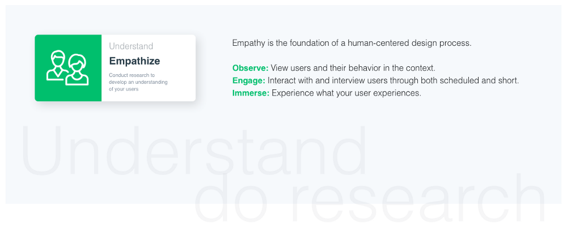567x236 pixels.
Task: Click the green "Observe:" label
Action: [x=250, y=68]
